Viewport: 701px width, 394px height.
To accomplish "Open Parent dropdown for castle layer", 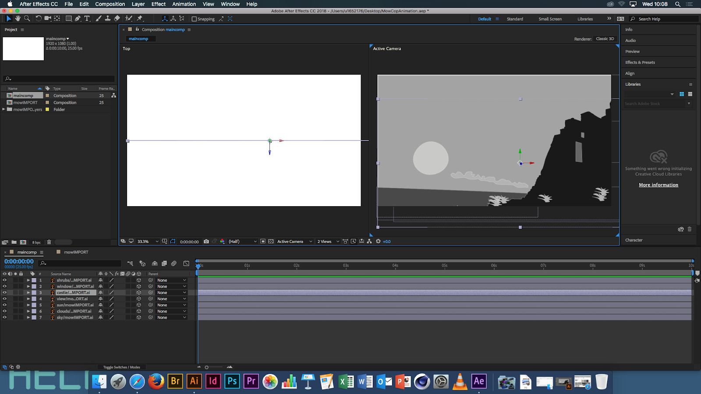I will point(172,292).
